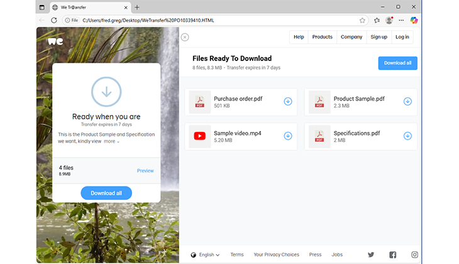This screenshot has height=264, width=459.
Task: Expand the English language dropdown
Action: [206, 255]
